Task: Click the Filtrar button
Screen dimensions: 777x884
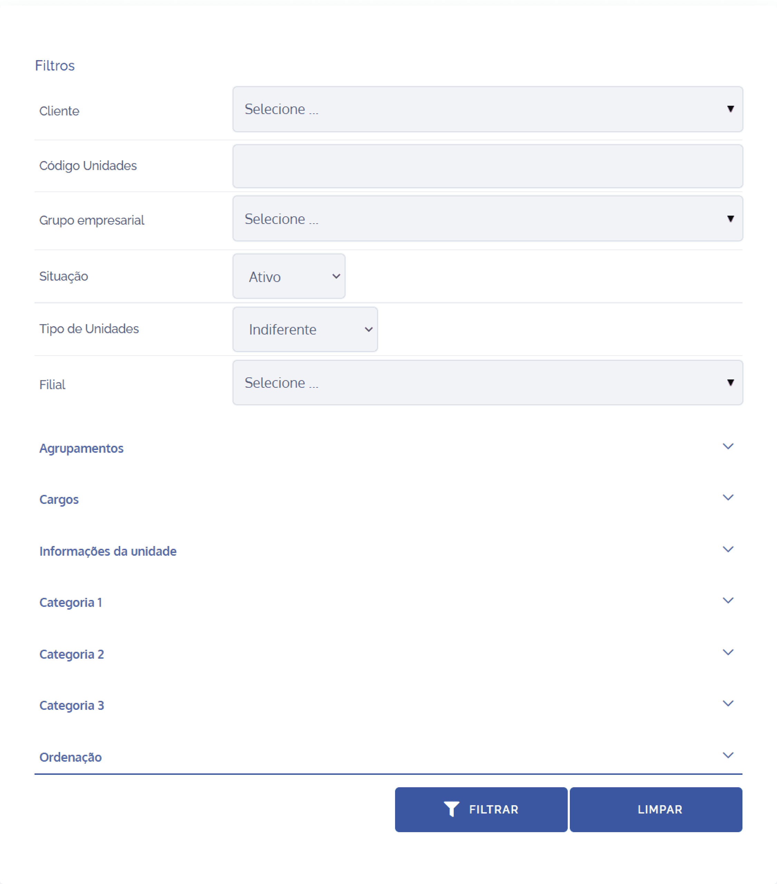Action: point(481,810)
